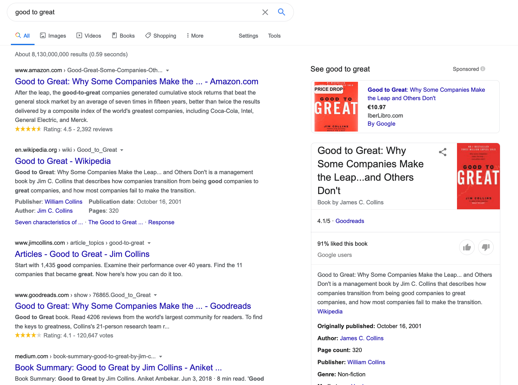Open the Videos tab
The width and height of the screenshot is (518, 385).
pos(89,36)
